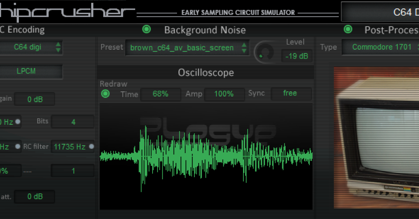Click the gain 0 dB field
This screenshot has width=419, height=219.
35,99
